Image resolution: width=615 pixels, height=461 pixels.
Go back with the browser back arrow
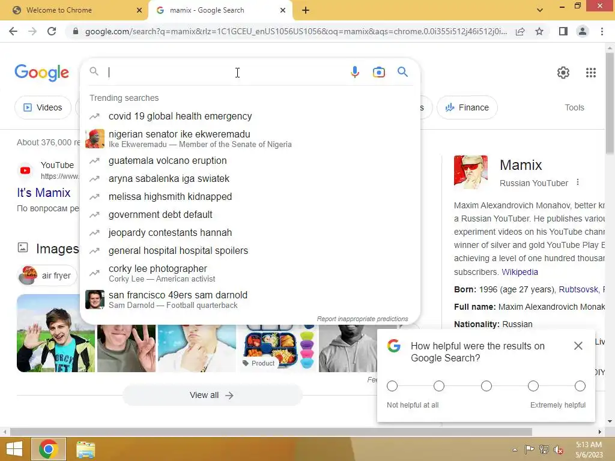point(13,31)
